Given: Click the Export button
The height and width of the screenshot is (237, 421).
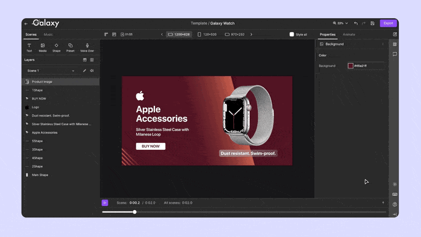Looking at the screenshot, I should click(388, 23).
